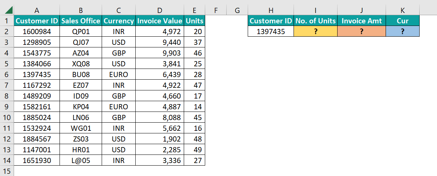
Task: Select cell containing 1532924
Action: (37, 128)
